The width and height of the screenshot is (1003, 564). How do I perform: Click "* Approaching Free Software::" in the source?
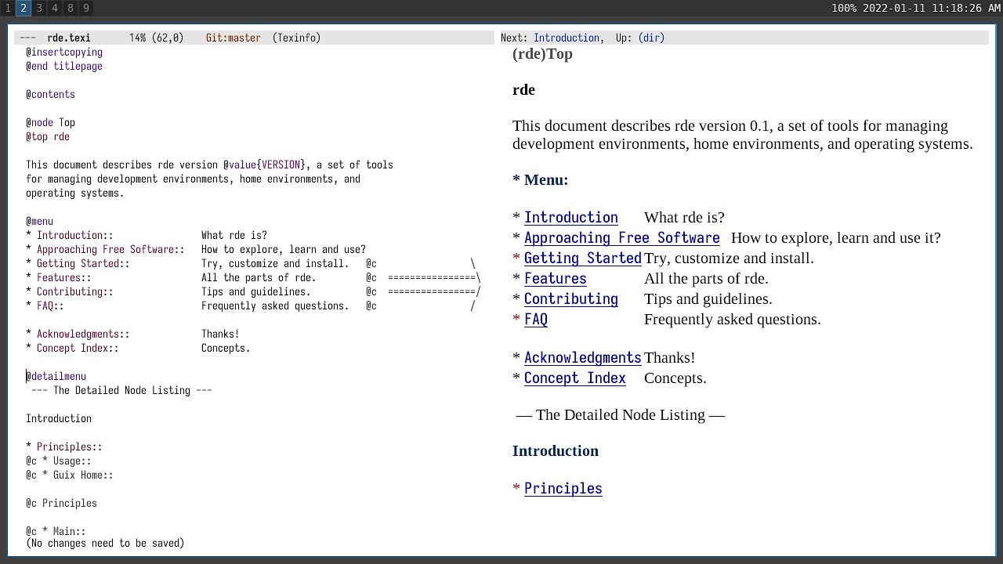pyautogui.click(x=105, y=250)
